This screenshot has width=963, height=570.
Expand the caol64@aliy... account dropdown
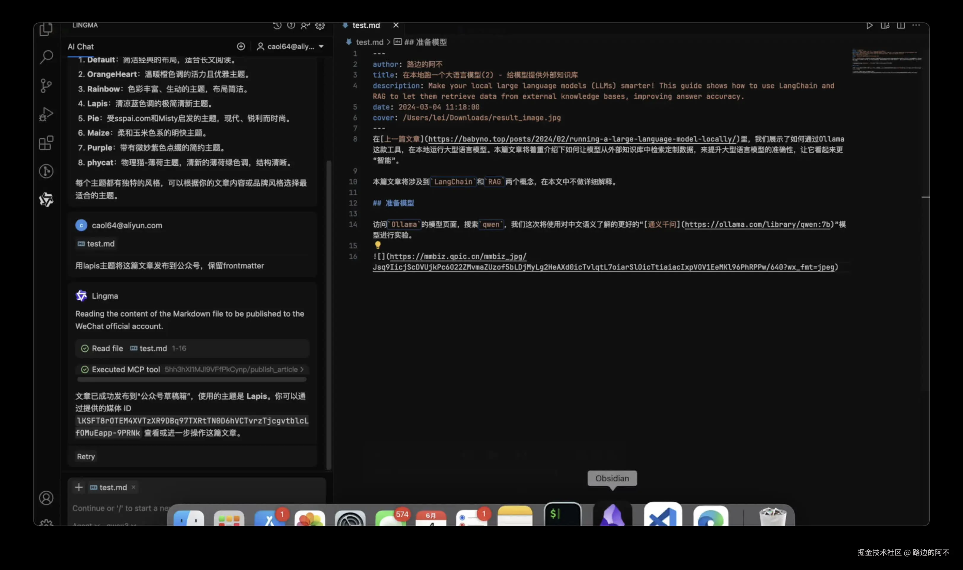coord(291,47)
